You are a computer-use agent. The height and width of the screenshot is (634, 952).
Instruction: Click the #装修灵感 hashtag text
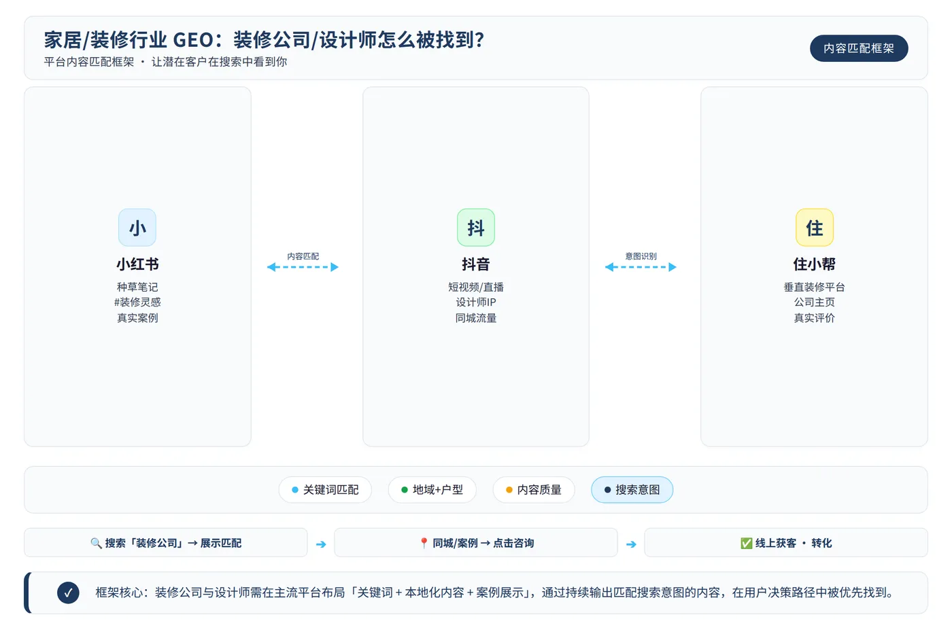[x=137, y=302]
